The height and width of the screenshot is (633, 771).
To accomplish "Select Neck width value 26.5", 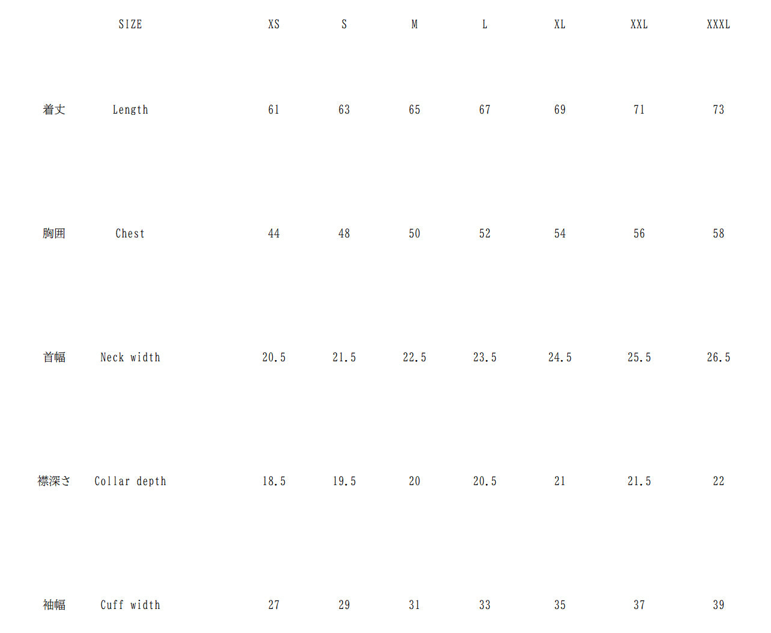I will (719, 358).
